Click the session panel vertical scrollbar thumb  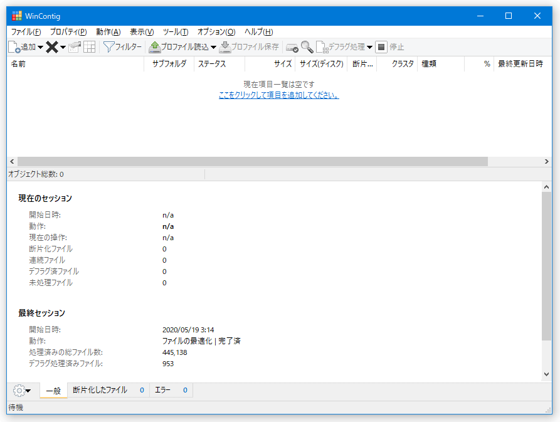(x=546, y=266)
